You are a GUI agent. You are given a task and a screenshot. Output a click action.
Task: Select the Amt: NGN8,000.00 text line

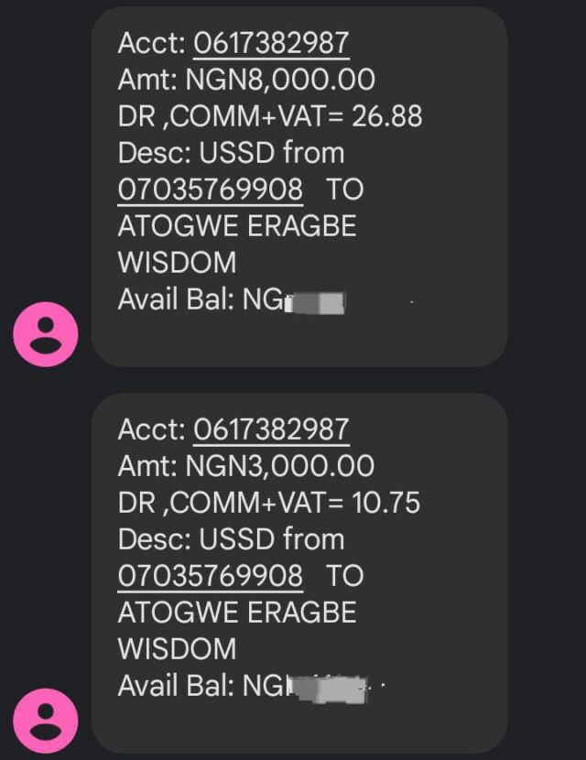coord(246,80)
